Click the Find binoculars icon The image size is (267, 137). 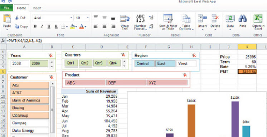(x=242, y=18)
